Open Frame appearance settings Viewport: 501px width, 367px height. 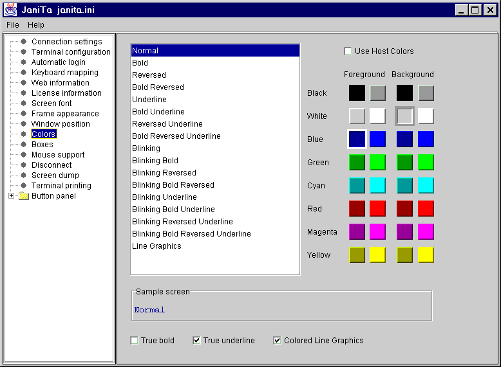tap(65, 114)
